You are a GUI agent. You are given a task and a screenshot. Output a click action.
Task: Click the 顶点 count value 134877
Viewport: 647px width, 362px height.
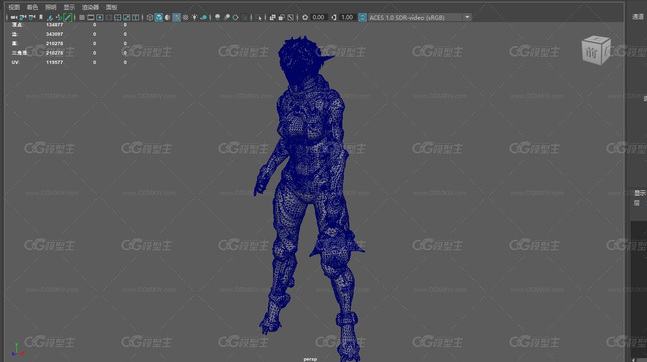55,24
